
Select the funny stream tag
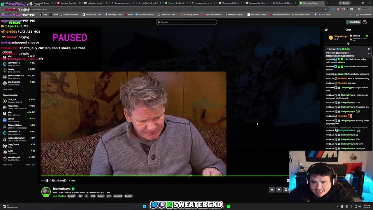(x=101, y=196)
